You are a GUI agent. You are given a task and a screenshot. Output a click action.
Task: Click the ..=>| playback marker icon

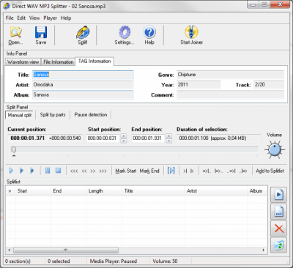(231, 171)
